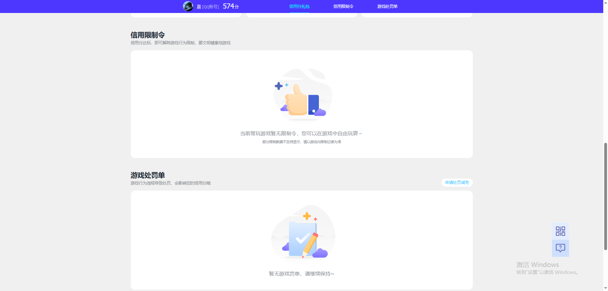Open the user avatar in top bar
This screenshot has height=291, width=608.
point(188,6)
